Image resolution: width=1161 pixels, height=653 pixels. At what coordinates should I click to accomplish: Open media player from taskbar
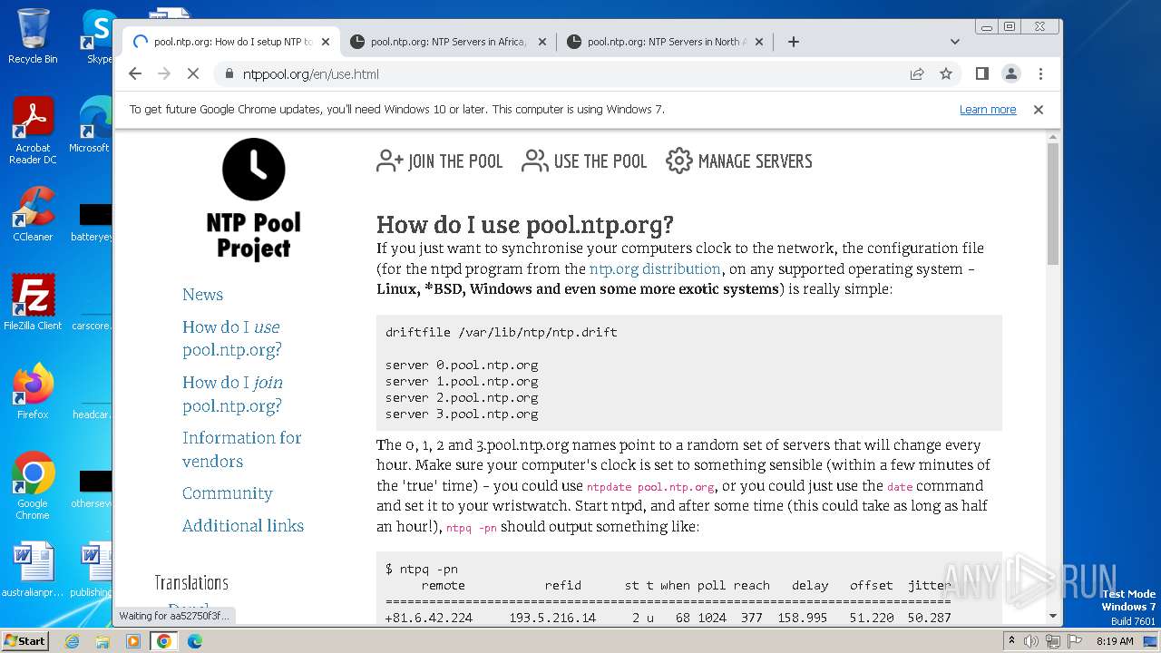click(x=133, y=641)
